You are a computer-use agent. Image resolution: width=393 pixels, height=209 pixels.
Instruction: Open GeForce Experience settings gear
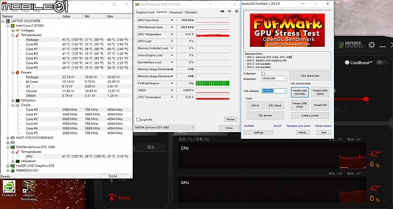point(372,45)
